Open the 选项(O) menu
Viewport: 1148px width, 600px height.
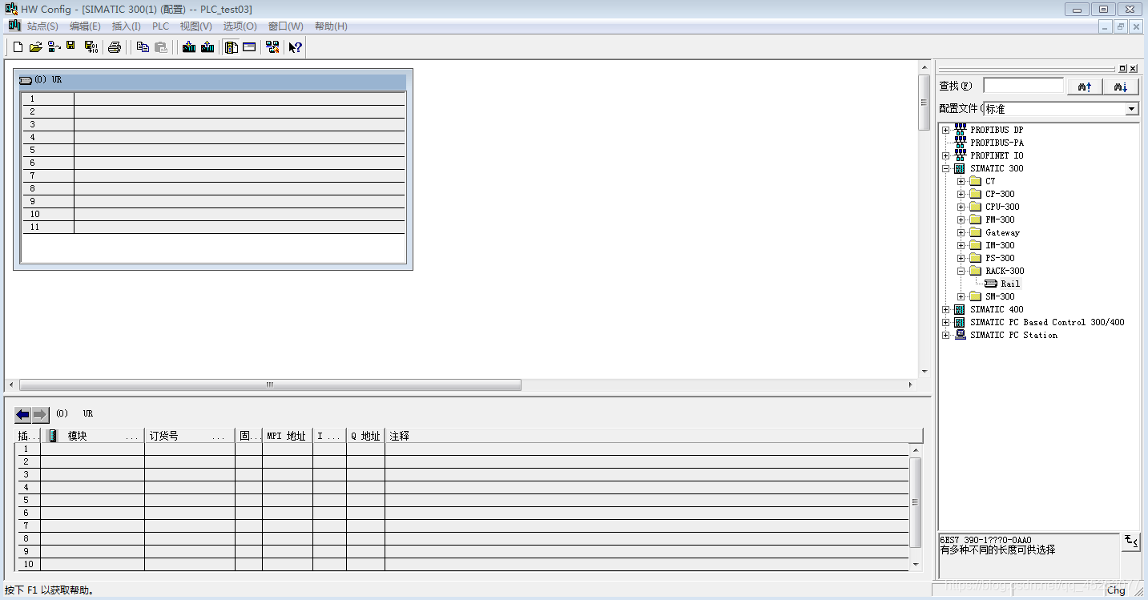(240, 26)
